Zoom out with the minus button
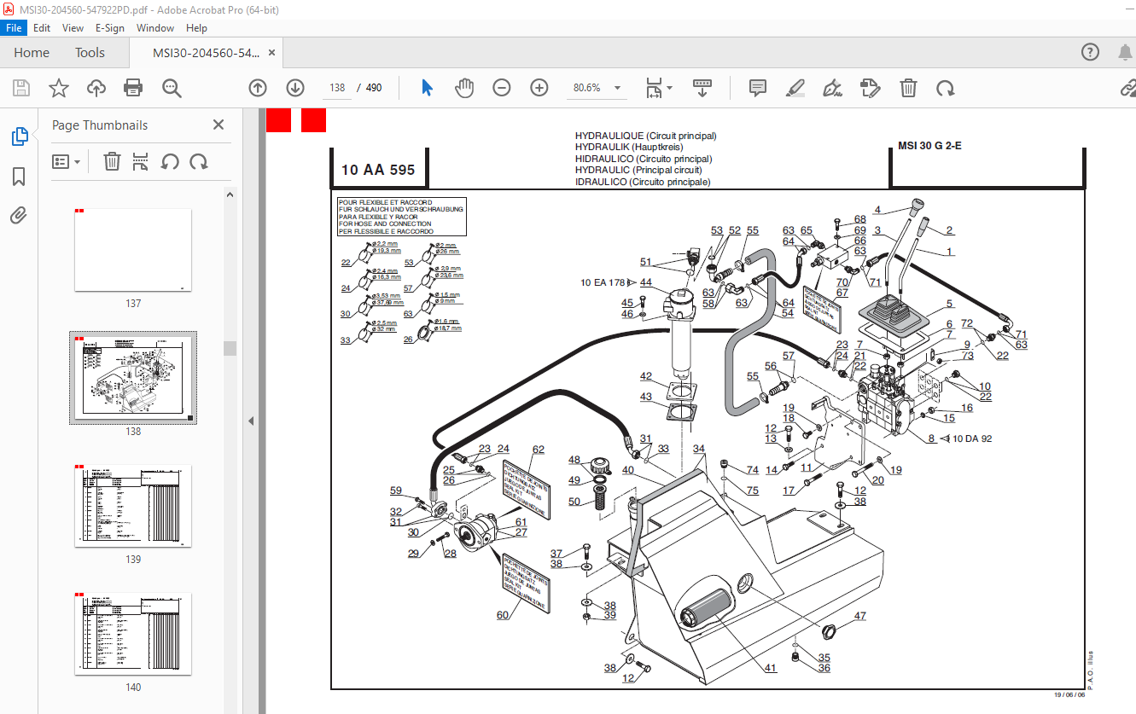Viewport: 1136px width, 714px height. (x=502, y=88)
